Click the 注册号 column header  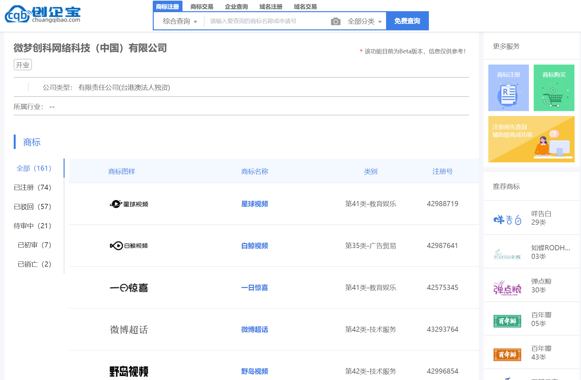[443, 172]
